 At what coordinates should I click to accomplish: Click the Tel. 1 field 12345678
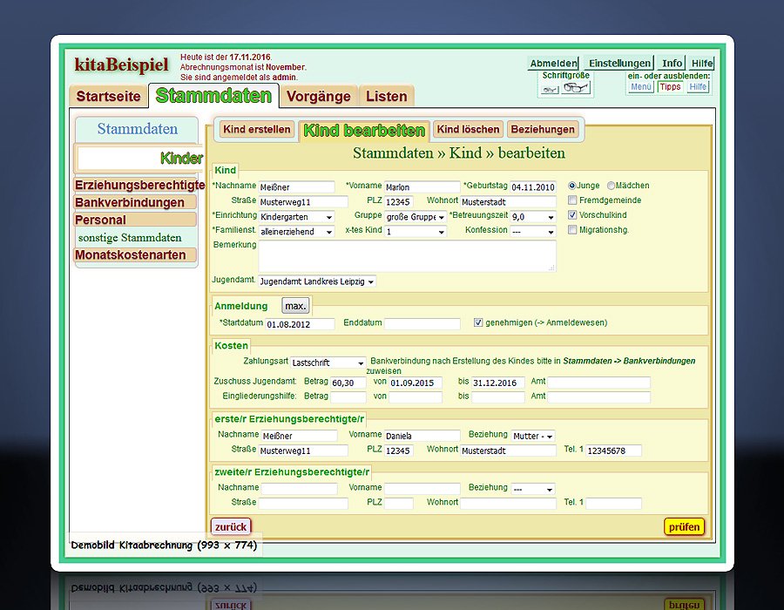click(x=613, y=451)
